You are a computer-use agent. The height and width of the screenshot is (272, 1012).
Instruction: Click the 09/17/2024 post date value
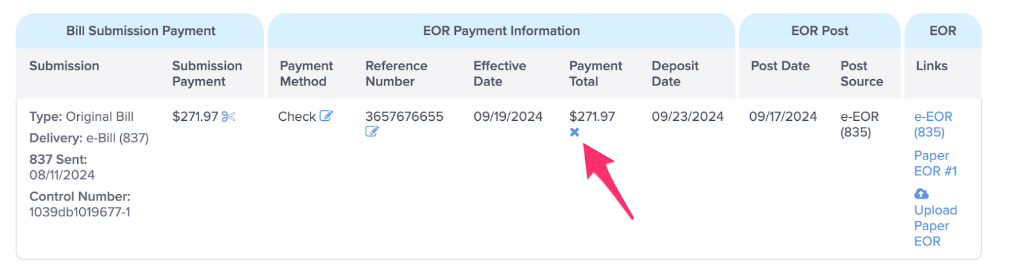coord(783,116)
